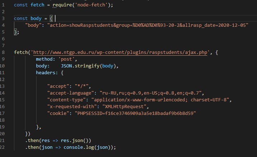Click line number 17 in the gutter
Screen dimensions: 257x157
[x=2, y=113]
